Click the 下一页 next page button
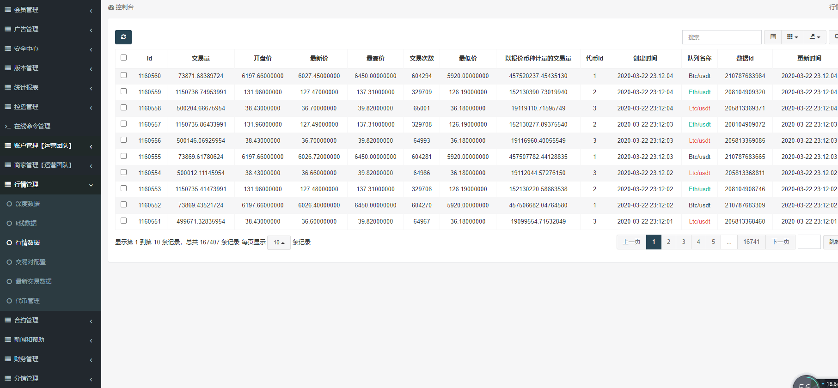The image size is (838, 388). 780,242
